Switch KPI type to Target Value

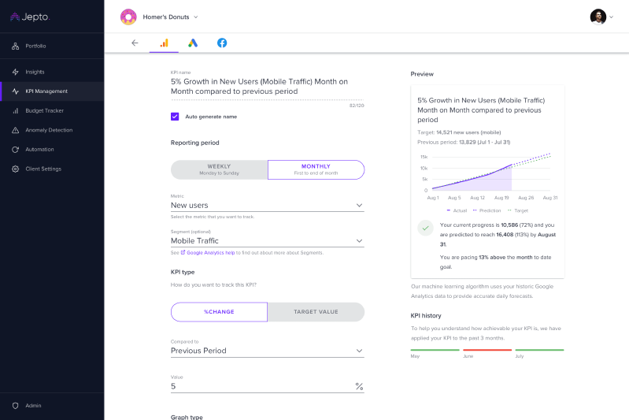click(x=316, y=312)
